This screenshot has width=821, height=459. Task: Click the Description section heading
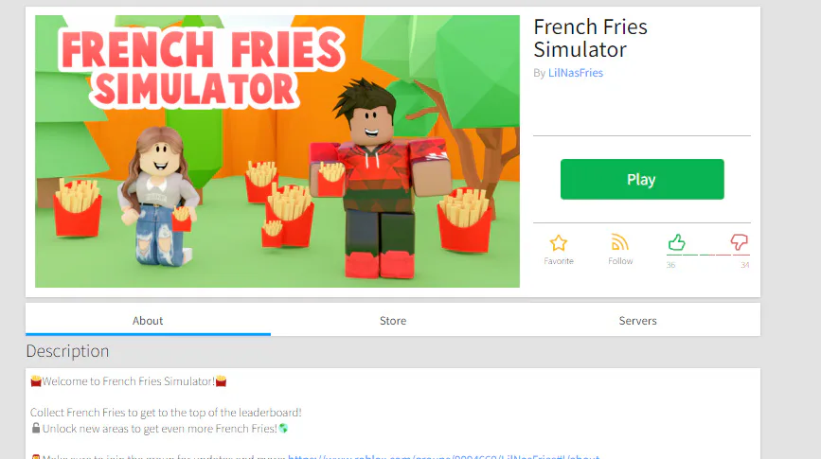(x=67, y=351)
